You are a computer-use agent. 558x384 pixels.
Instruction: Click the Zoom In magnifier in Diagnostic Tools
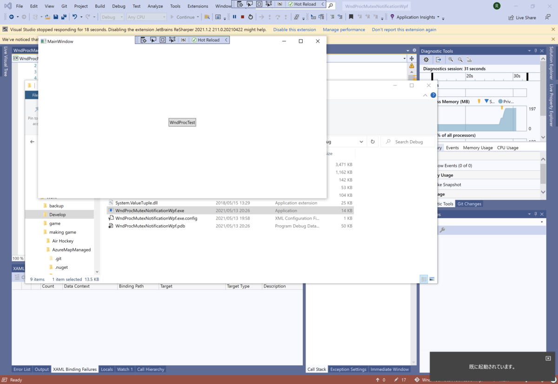[x=451, y=59]
